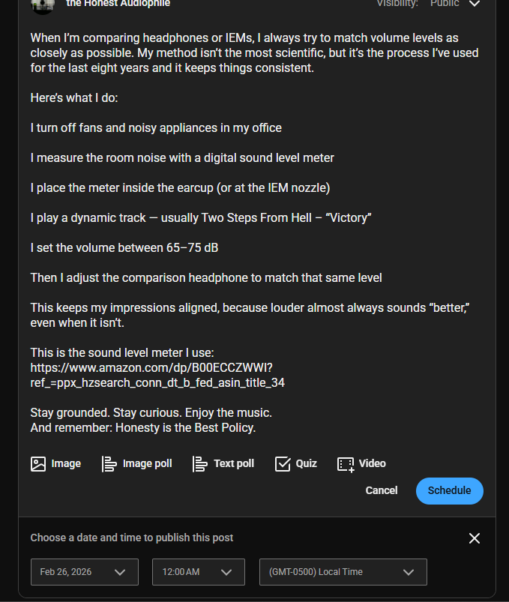Screen dimensions: 509x602
Task: Click the chevron arrow in the timezone field
Action: 409,572
